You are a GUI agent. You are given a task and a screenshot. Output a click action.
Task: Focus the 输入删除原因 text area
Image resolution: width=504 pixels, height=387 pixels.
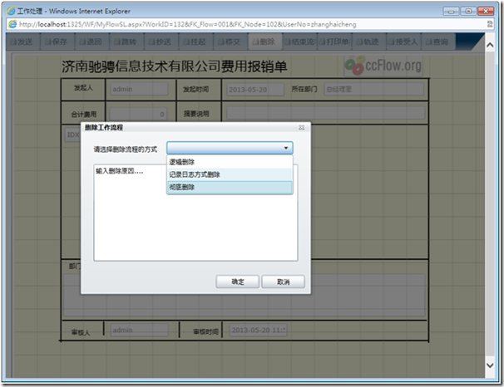pyautogui.click(x=195, y=213)
